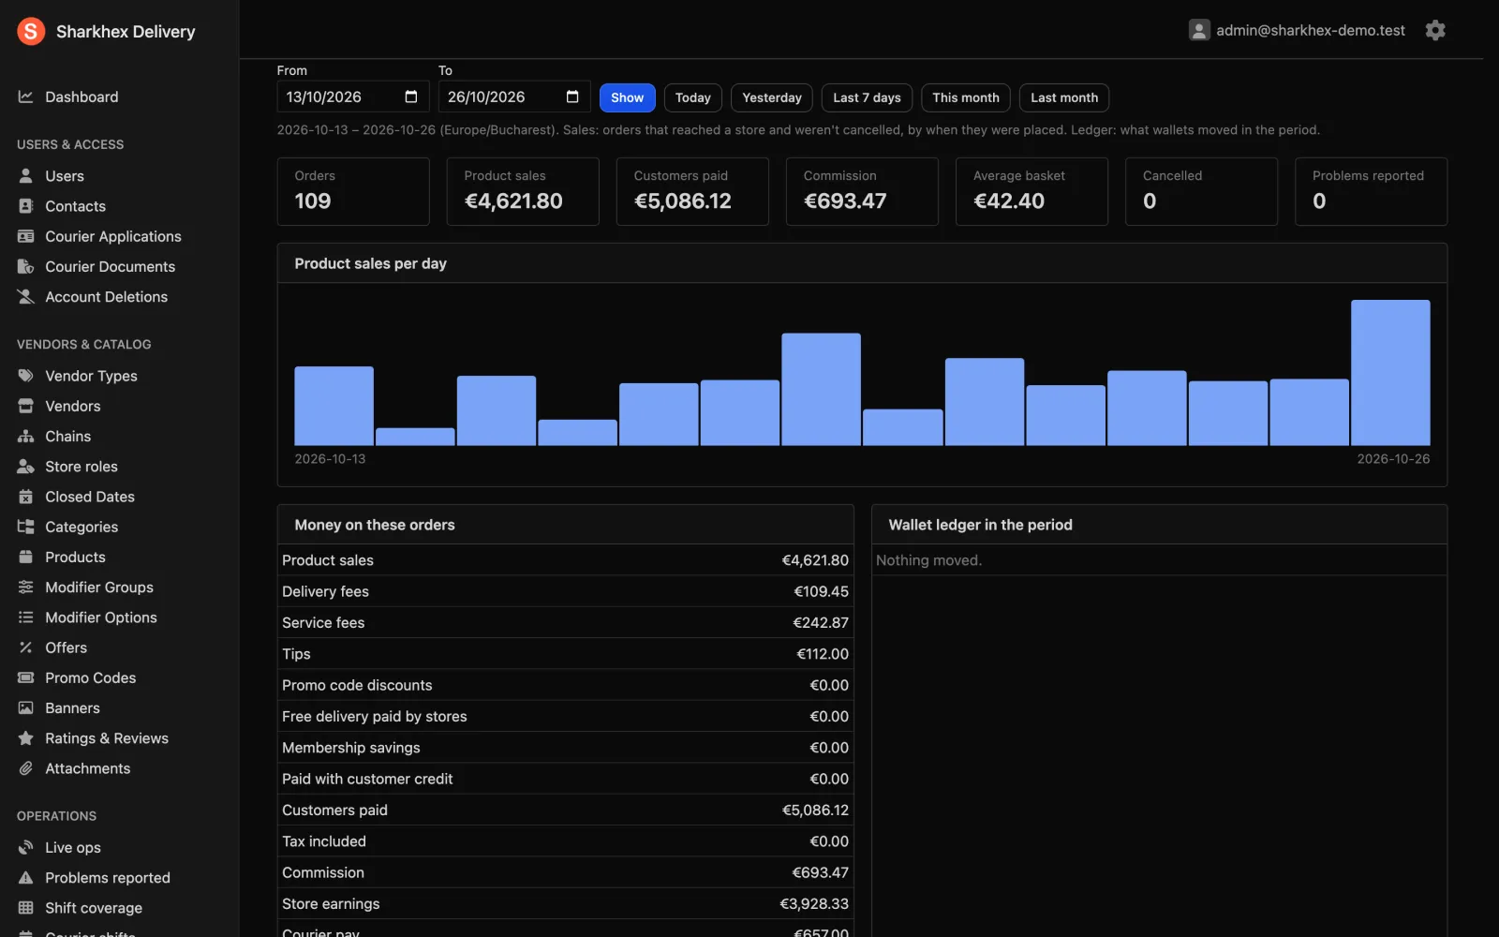
Task: Click the Vendors store icon
Action: tap(25, 406)
